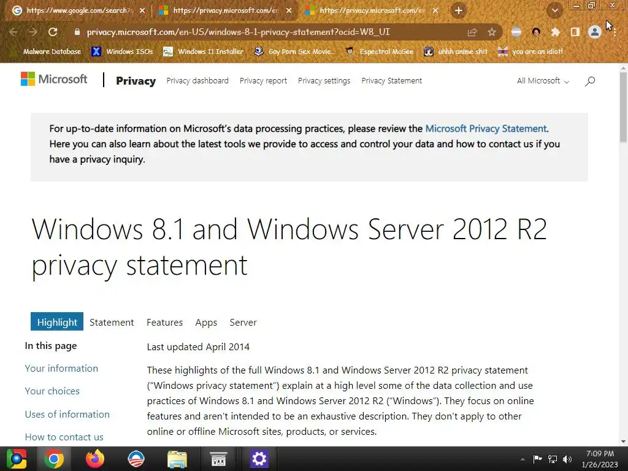Image resolution: width=628 pixels, height=471 pixels.
Task: Close the second privacy.microsoft.com tab
Action: (x=289, y=11)
